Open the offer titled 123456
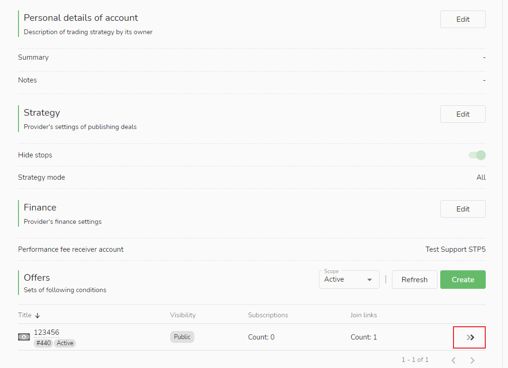Screen dimensions: 508x368 click(46, 332)
